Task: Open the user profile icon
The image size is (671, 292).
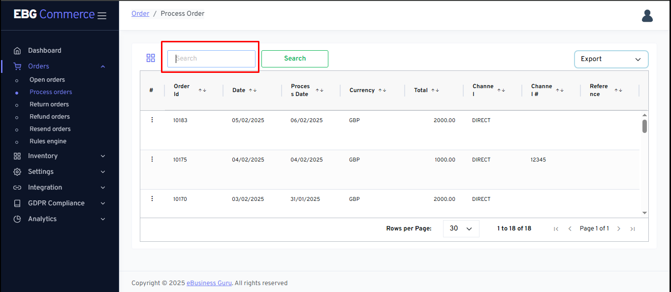Action: [647, 15]
